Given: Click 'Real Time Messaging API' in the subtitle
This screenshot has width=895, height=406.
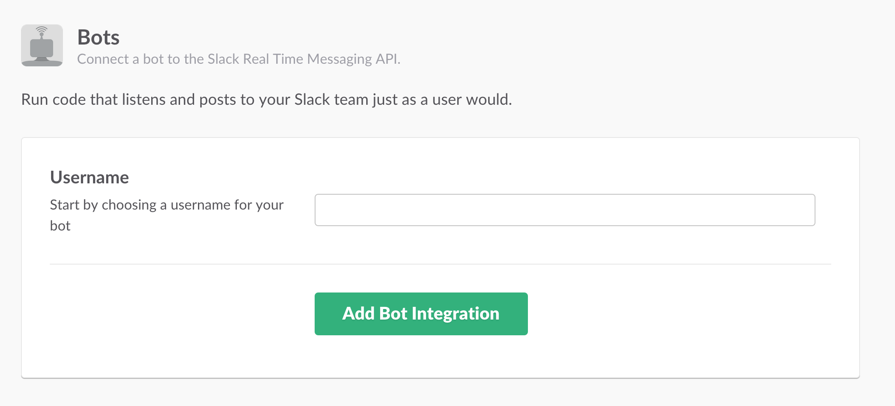Looking at the screenshot, I should pos(321,59).
